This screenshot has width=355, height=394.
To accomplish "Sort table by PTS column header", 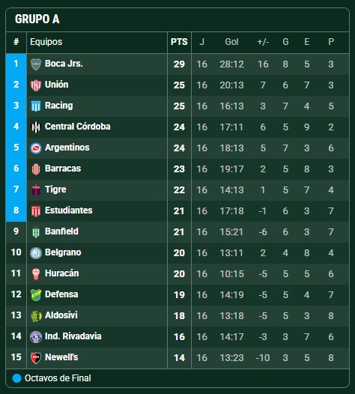I will [179, 42].
